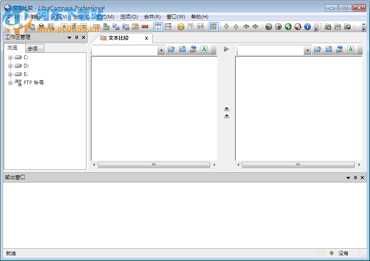Open the 视图(V) menu

point(59,17)
